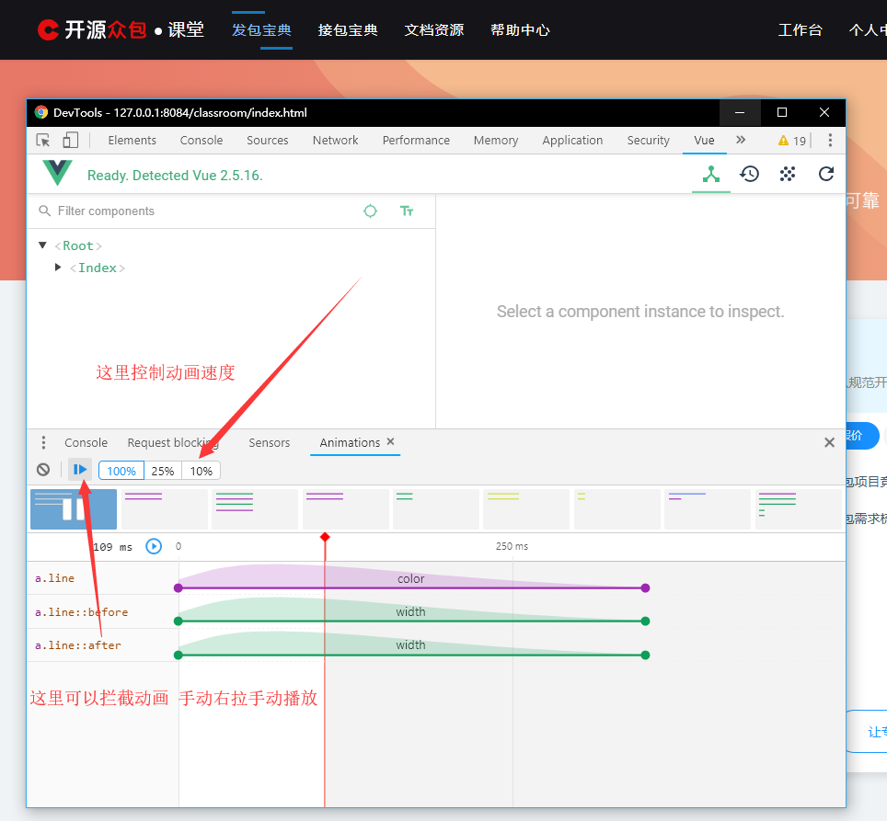Open drawer three-dot menu
This screenshot has height=821, width=887.
[x=43, y=442]
